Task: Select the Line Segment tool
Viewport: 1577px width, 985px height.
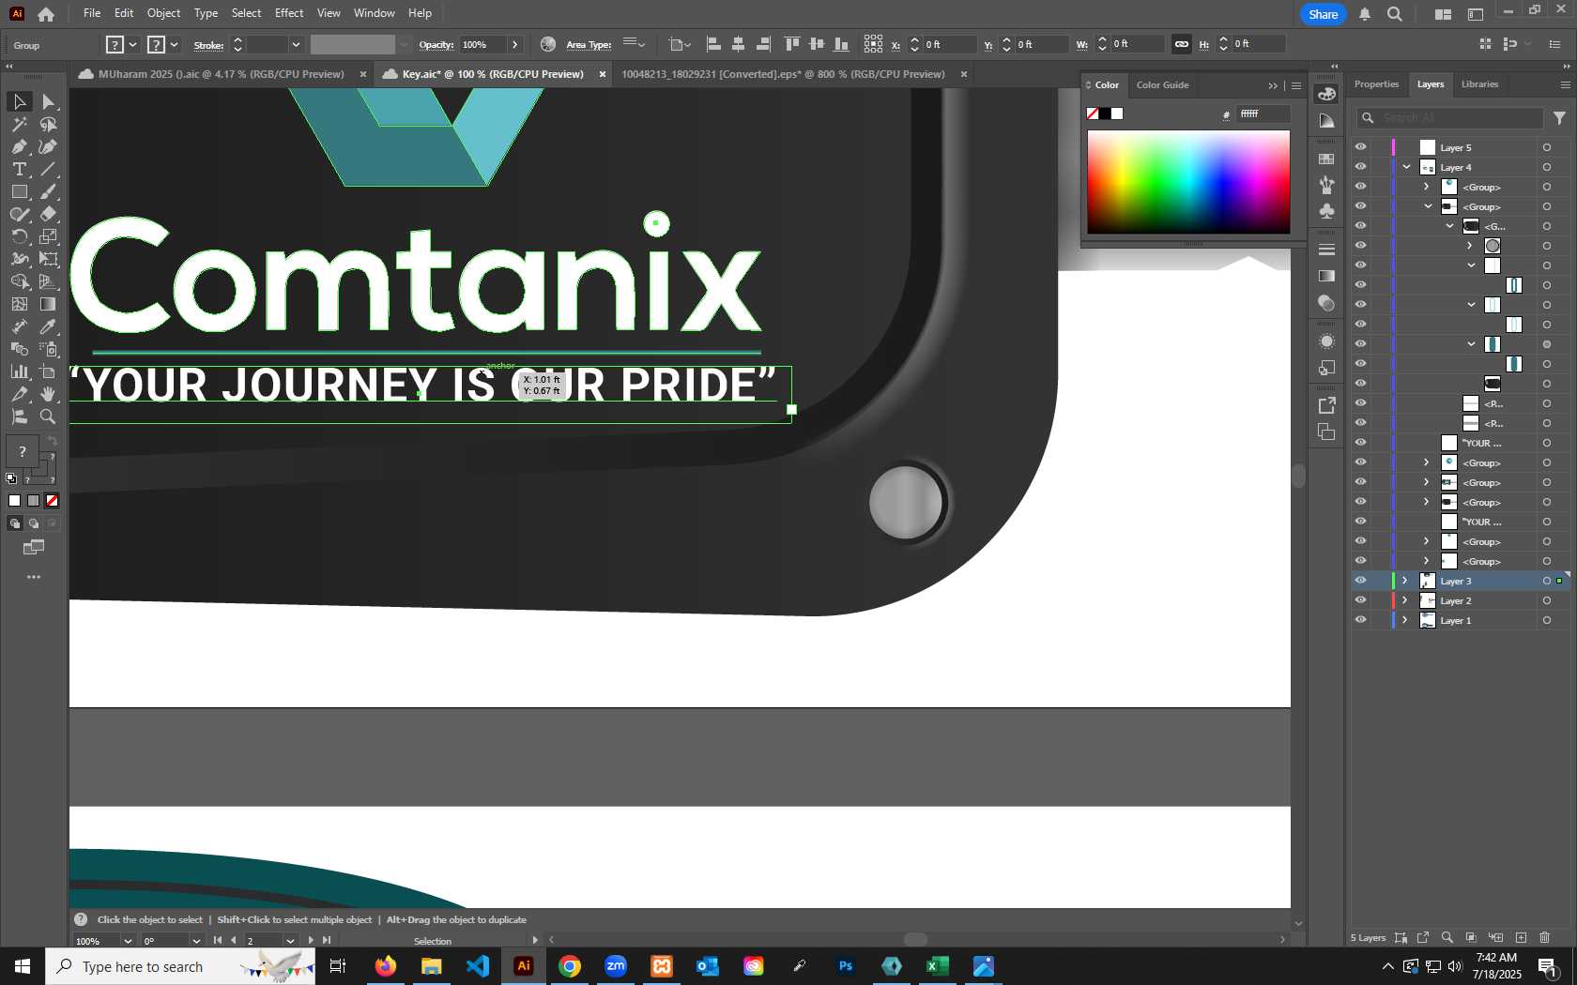Action: click(49, 169)
